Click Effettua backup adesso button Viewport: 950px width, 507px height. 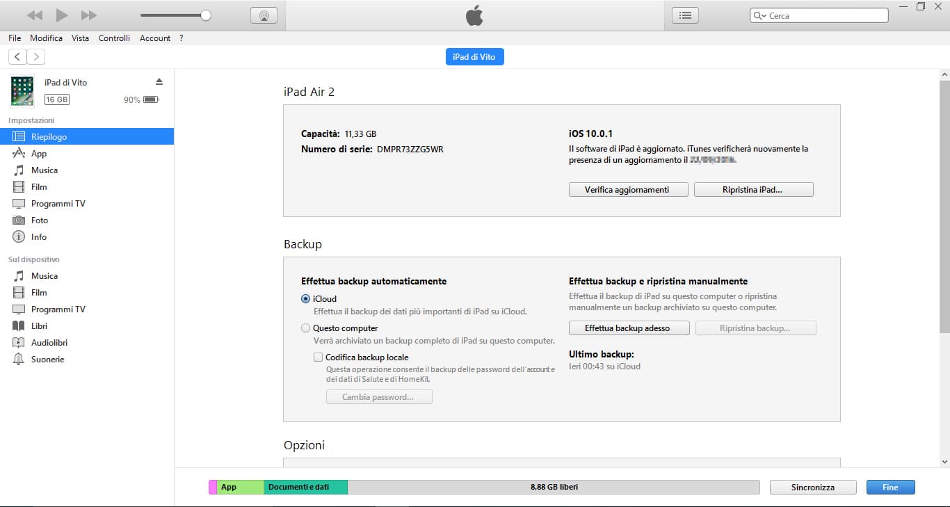coord(629,328)
